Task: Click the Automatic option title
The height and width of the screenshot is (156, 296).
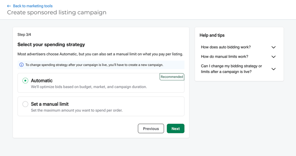Action: (x=42, y=80)
